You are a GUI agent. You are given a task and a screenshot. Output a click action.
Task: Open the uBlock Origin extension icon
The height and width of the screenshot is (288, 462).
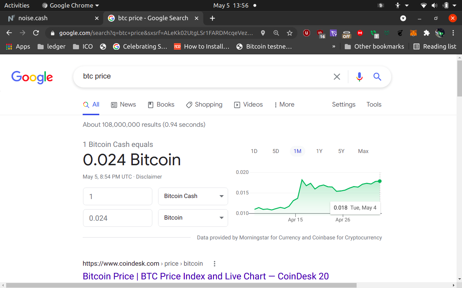point(306,33)
